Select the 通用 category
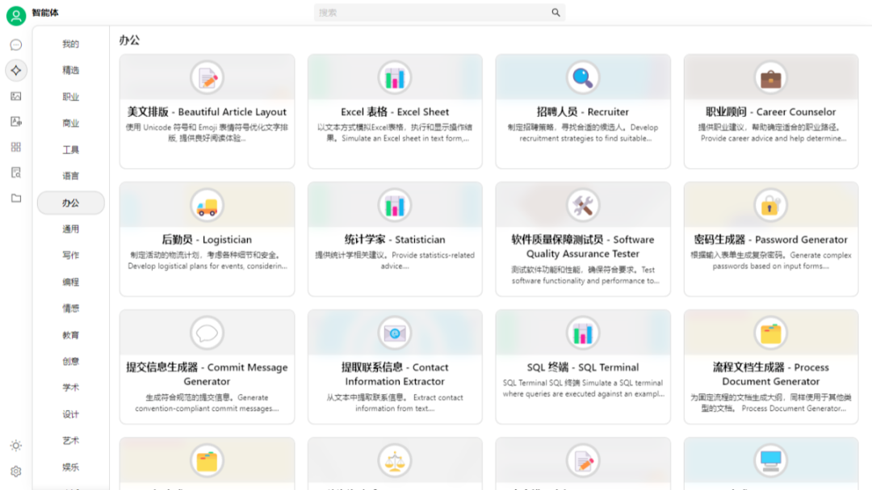Screen dimensions: 872x490 pos(70,228)
